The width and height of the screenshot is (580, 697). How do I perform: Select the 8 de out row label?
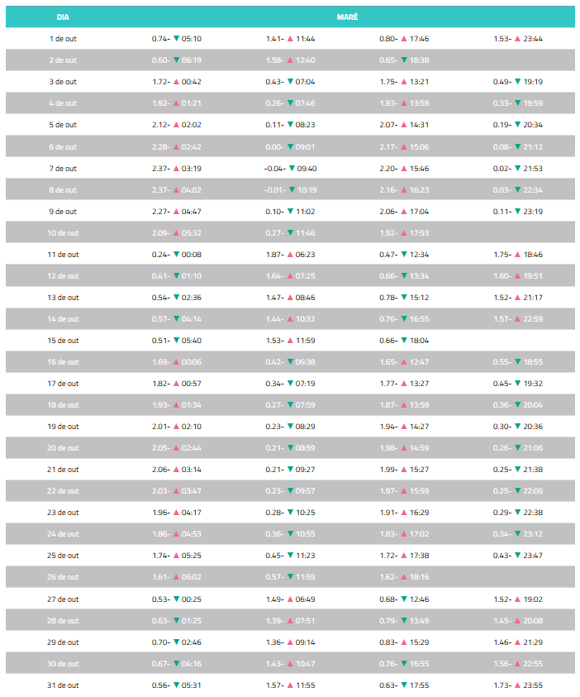pos(63,189)
